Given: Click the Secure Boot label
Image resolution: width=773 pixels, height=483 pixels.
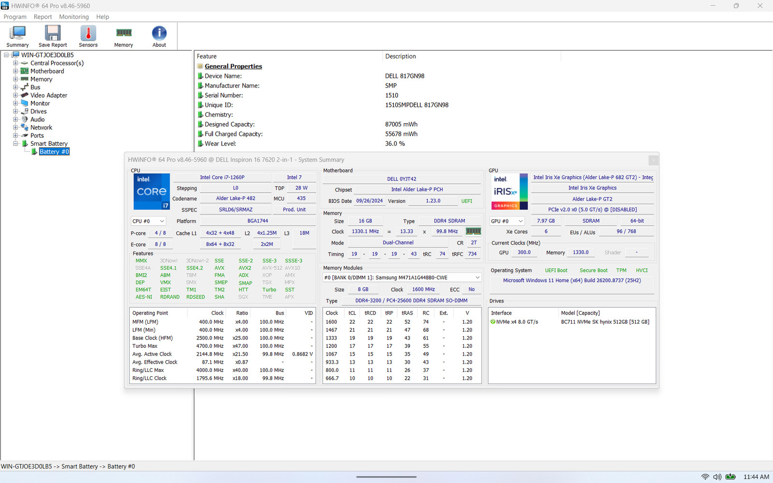Looking at the screenshot, I should pyautogui.click(x=593, y=270).
